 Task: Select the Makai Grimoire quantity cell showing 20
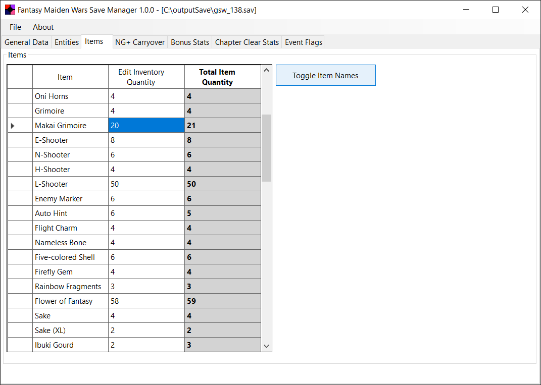(x=146, y=126)
